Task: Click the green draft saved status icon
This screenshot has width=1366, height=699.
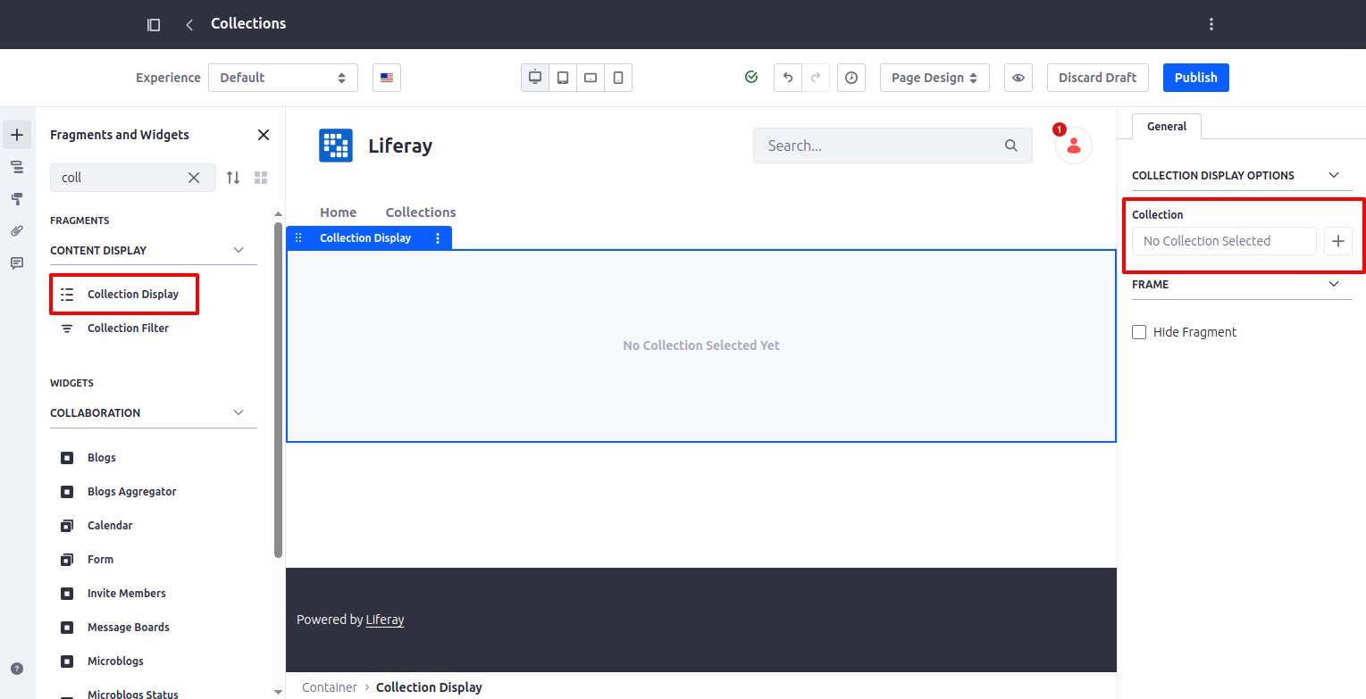Action: [751, 78]
